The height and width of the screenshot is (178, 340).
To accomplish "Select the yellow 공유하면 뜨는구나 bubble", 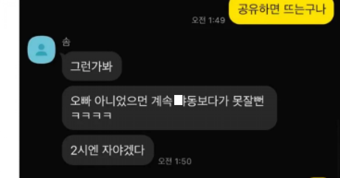I will click(282, 11).
